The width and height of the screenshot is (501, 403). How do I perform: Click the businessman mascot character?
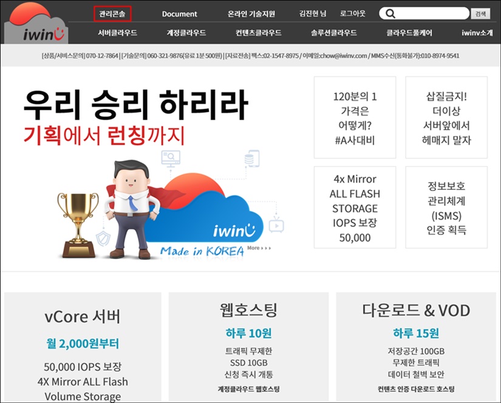(131, 209)
